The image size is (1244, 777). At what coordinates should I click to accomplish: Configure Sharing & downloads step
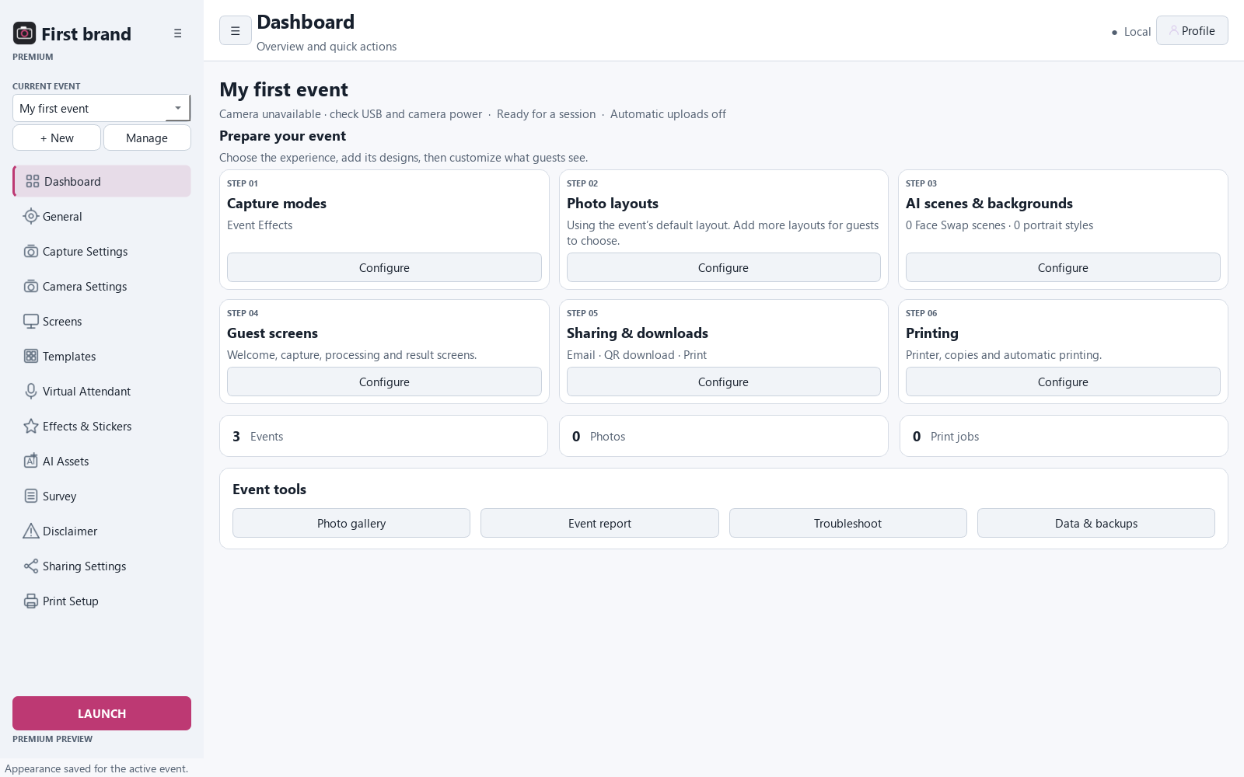[x=723, y=382]
